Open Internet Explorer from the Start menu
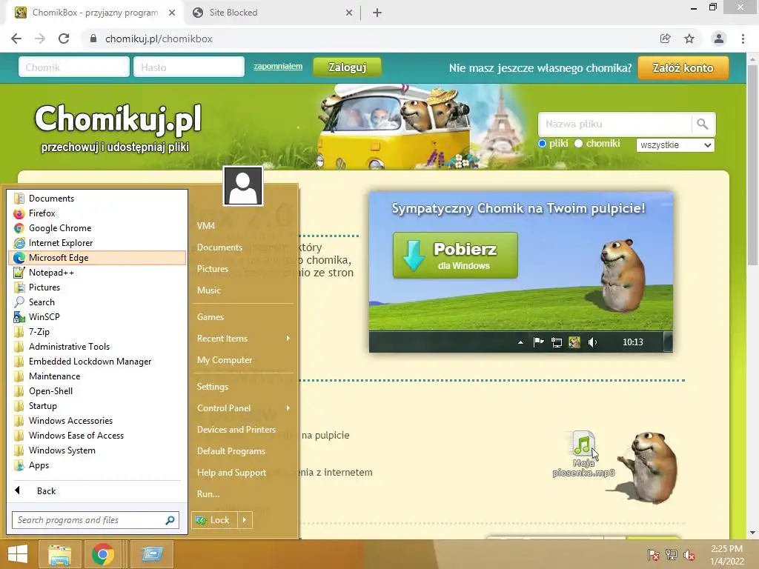This screenshot has height=569, width=759. click(97, 243)
